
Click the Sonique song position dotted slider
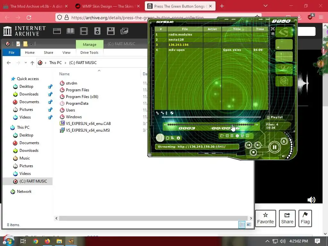[x=211, y=125]
